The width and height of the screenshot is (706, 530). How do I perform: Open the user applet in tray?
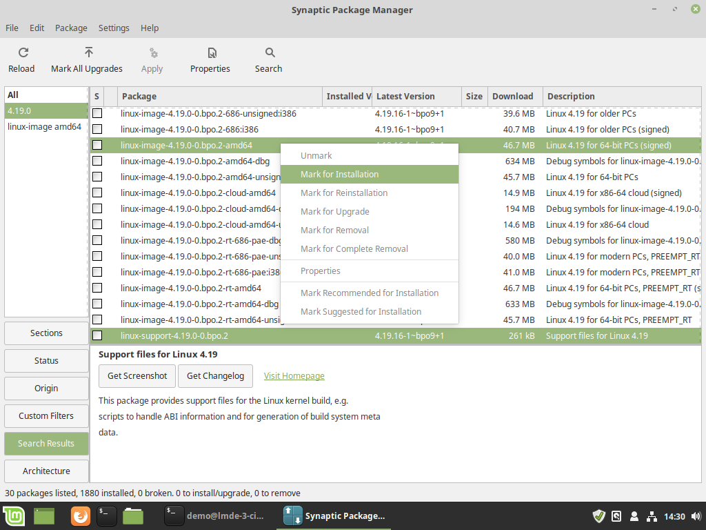click(634, 516)
